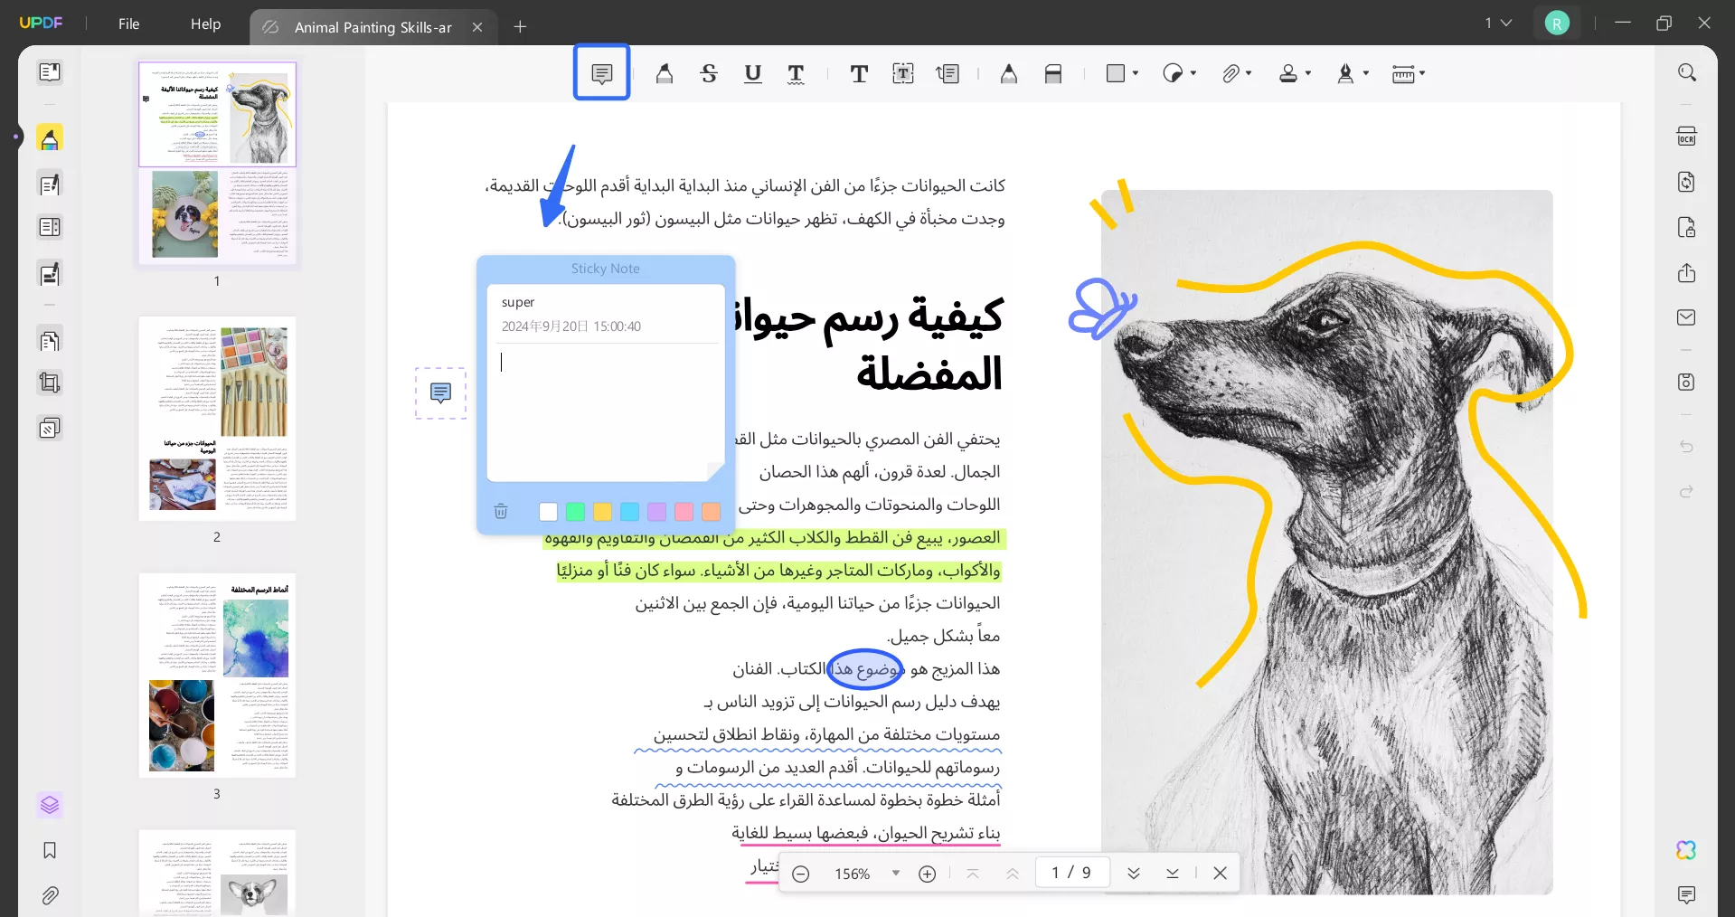Open OCR in the right sidebar
1735x917 pixels.
(x=1687, y=136)
